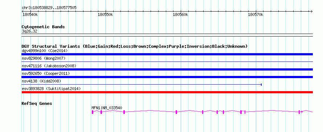Open variant label dgv4999n100 (Coe2014)
This screenshot has width=323, height=132.
(x=45, y=51)
